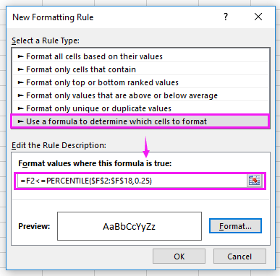Select 'Format only unique or duplicate values'
Screen dimensions: 280x276
pos(140,108)
